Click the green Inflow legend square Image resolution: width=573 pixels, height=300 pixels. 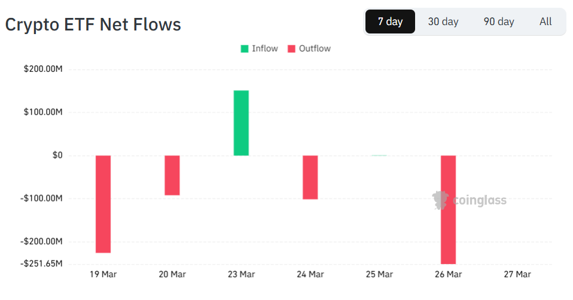(x=245, y=49)
